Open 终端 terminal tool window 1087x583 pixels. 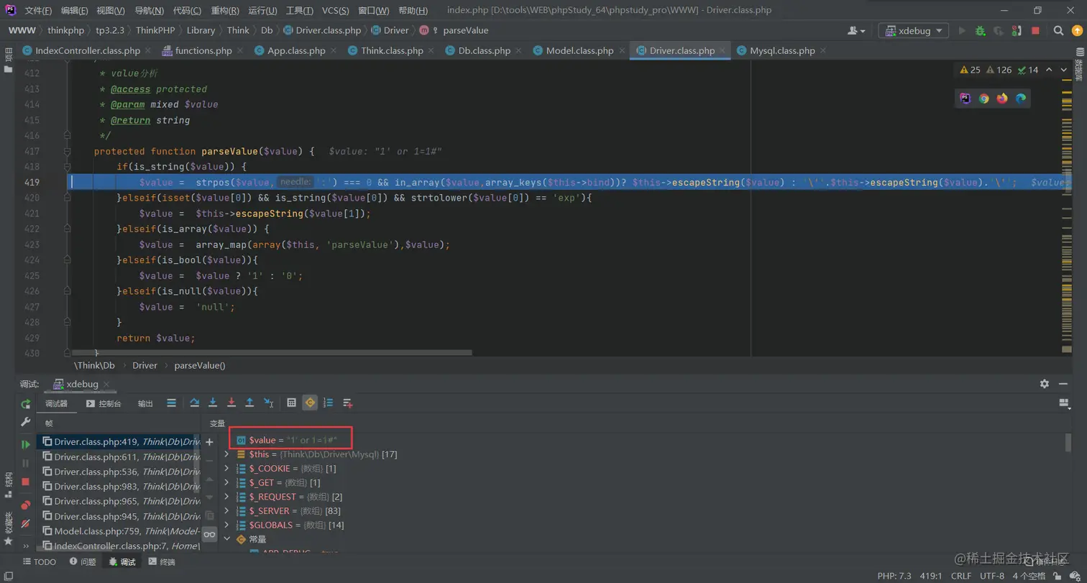tap(161, 562)
